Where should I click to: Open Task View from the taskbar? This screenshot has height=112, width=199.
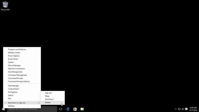coord(61,109)
